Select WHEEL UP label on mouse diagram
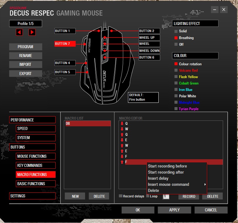The image size is (238, 223). [x=149, y=38]
